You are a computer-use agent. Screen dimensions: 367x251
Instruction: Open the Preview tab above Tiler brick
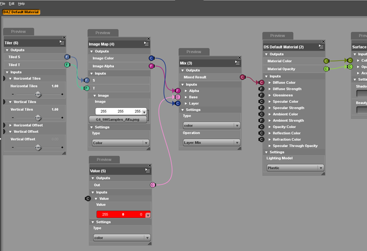click(19, 32)
